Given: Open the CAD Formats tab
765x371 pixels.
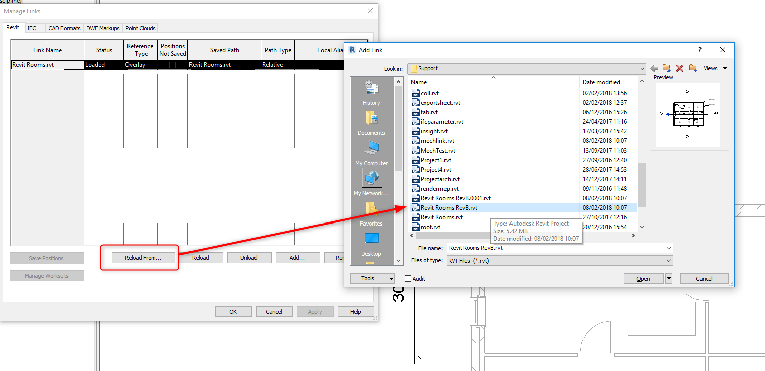Looking at the screenshot, I should coord(65,28).
